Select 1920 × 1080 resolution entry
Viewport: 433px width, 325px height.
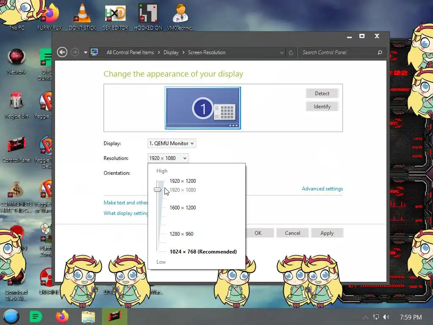point(183,190)
